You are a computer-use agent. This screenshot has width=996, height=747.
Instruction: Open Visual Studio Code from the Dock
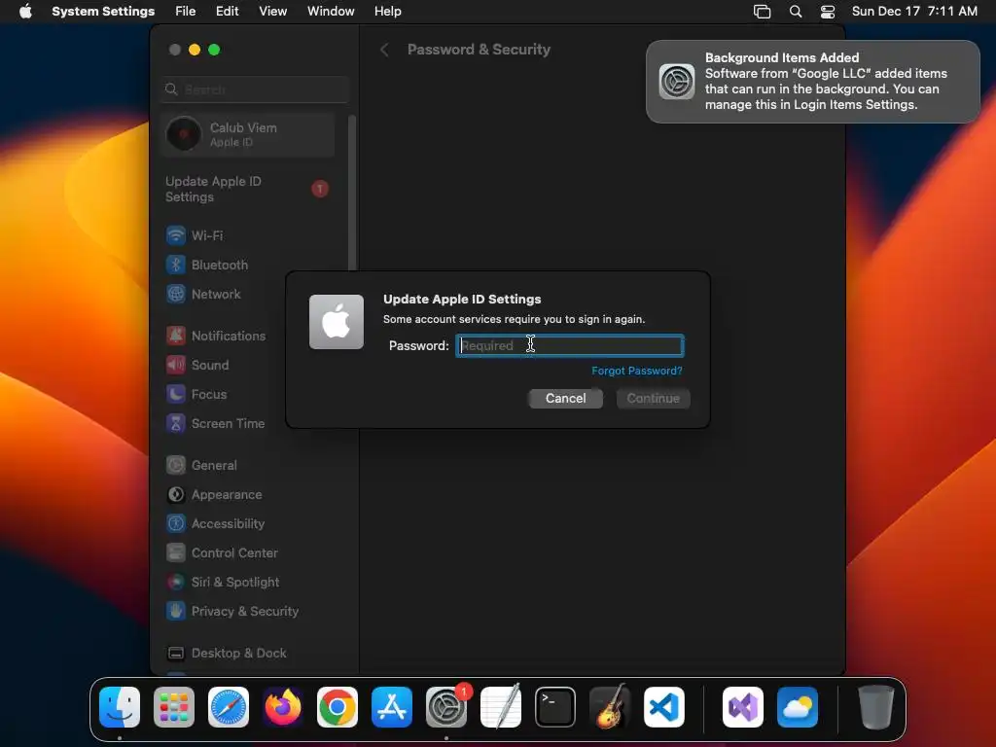click(664, 707)
